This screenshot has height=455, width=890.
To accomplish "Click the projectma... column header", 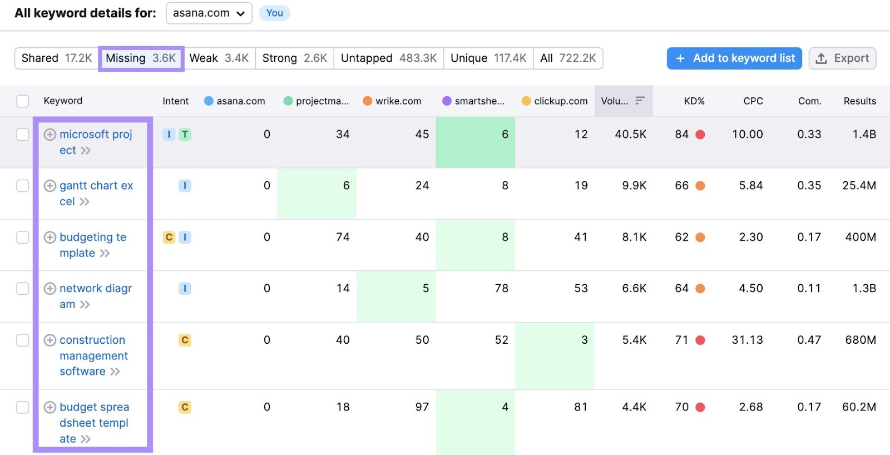I will [x=316, y=101].
